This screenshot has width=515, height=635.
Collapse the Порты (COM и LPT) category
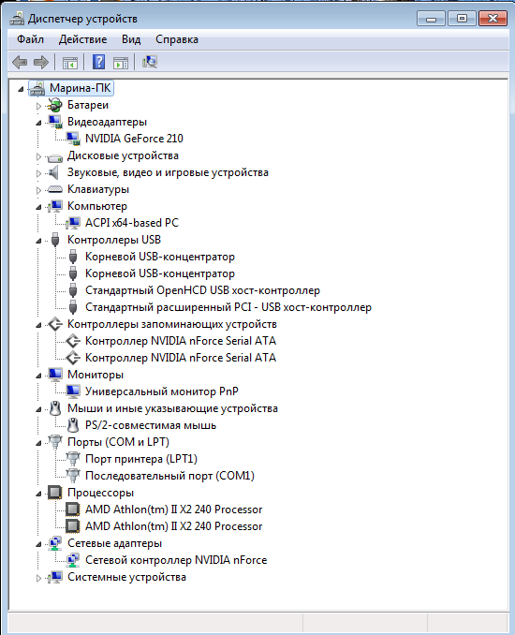(x=38, y=443)
